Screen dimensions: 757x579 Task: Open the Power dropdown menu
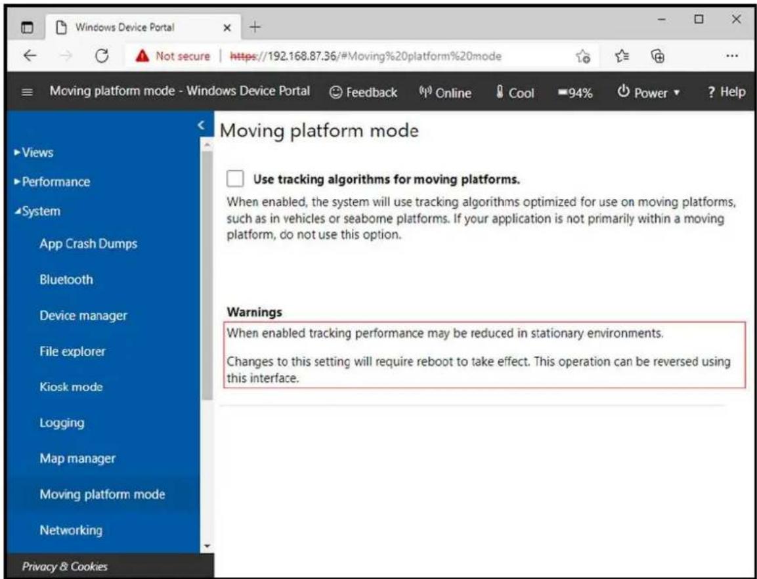[x=649, y=92]
